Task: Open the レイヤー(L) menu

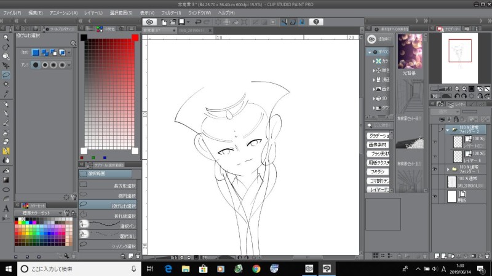Action: [93, 13]
